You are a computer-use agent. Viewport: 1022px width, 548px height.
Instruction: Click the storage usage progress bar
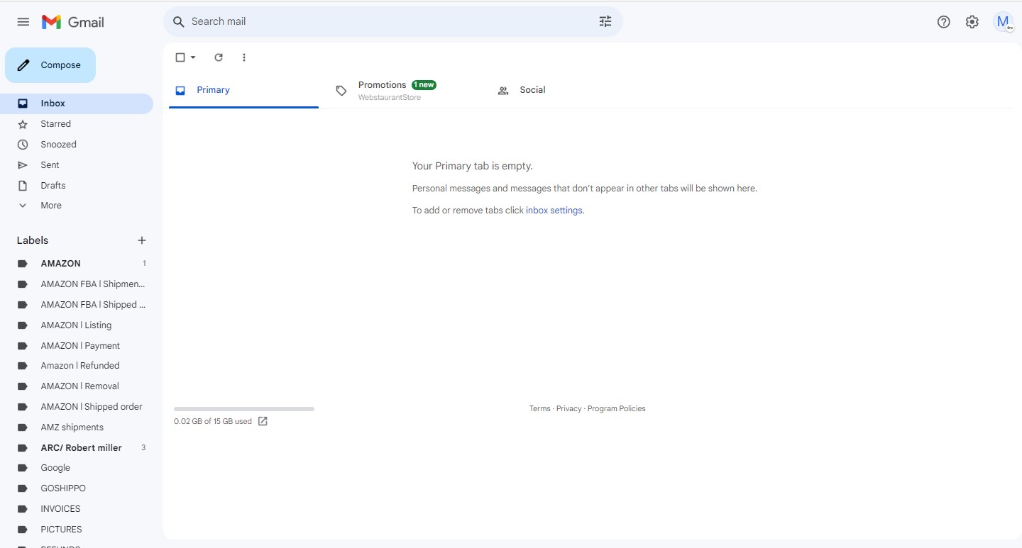tap(244, 409)
